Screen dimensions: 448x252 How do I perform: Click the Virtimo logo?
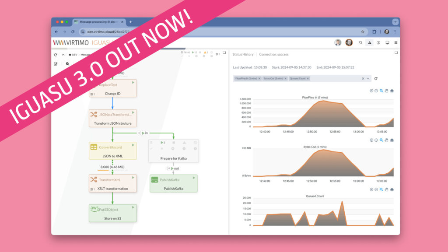71,42
